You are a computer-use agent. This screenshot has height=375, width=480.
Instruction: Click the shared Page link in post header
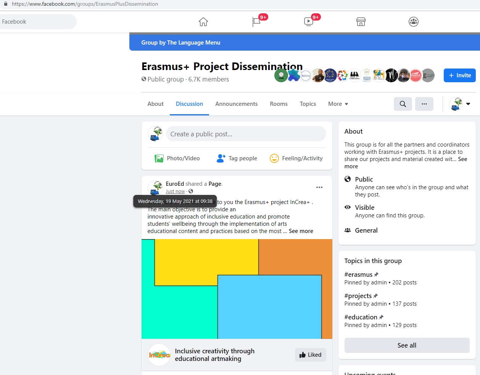click(x=215, y=184)
